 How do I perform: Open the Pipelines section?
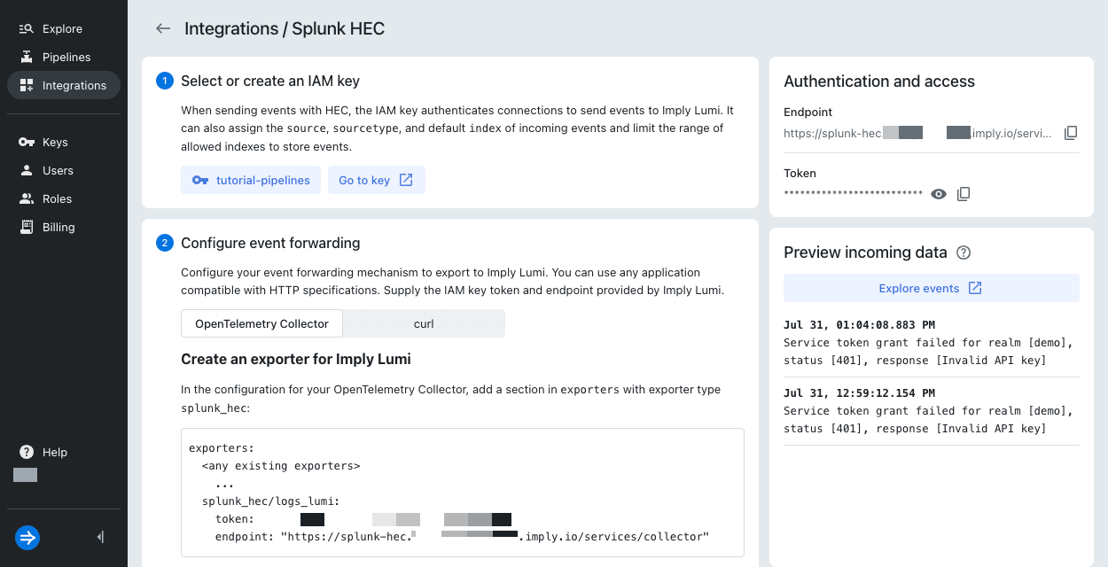64,57
